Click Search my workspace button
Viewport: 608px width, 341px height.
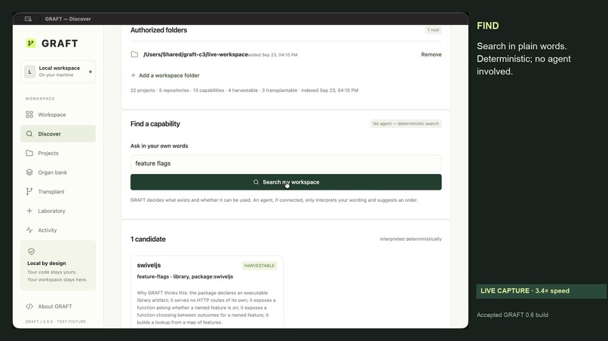[x=286, y=182]
